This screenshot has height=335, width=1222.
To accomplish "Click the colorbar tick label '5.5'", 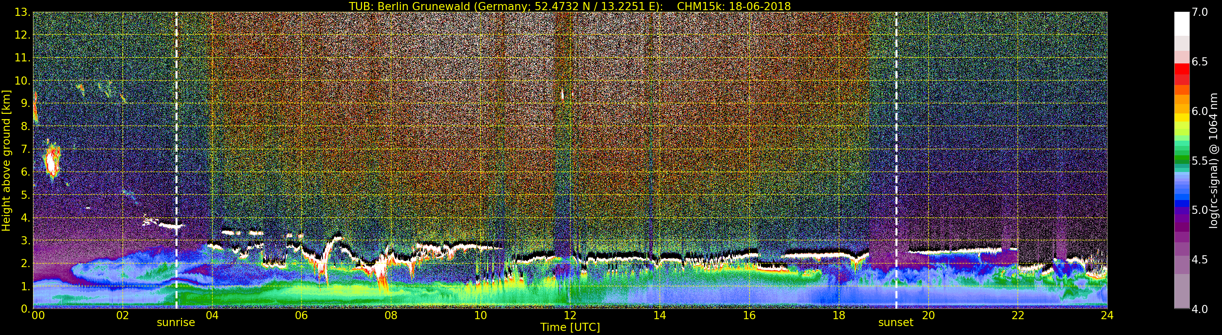I will tap(1200, 161).
